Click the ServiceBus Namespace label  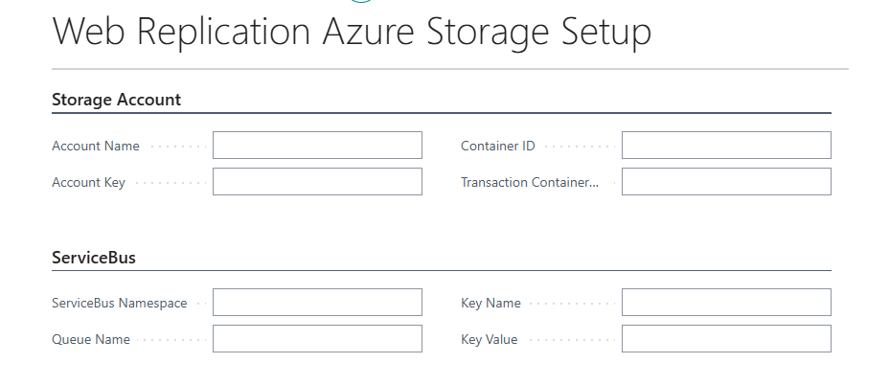pyautogui.click(x=119, y=304)
